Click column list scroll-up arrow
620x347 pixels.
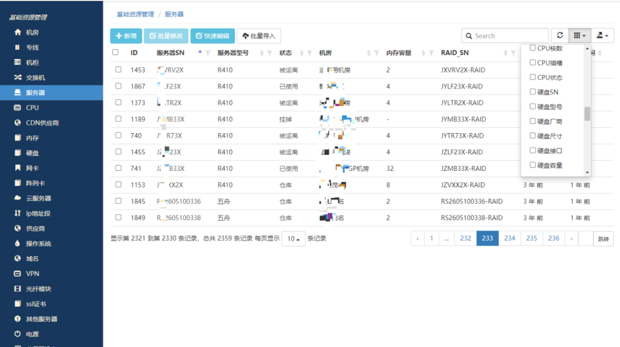(x=587, y=48)
